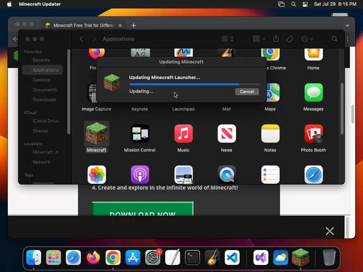Open the Safari icon in Applications

[313, 174]
